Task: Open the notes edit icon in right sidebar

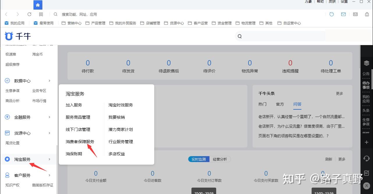Action: coord(367,173)
